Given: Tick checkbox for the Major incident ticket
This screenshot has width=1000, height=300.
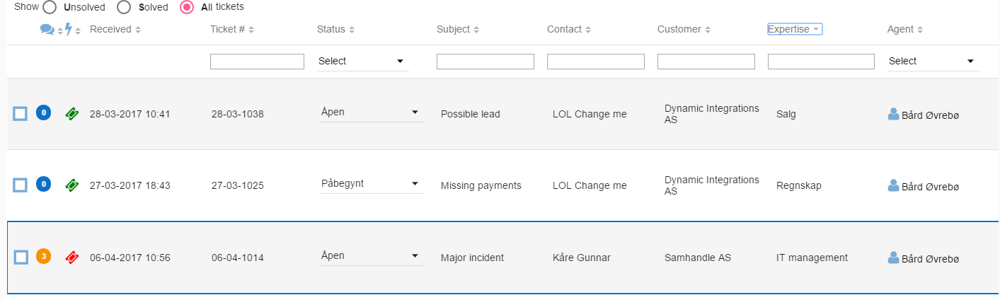Looking at the screenshot, I should (21, 257).
